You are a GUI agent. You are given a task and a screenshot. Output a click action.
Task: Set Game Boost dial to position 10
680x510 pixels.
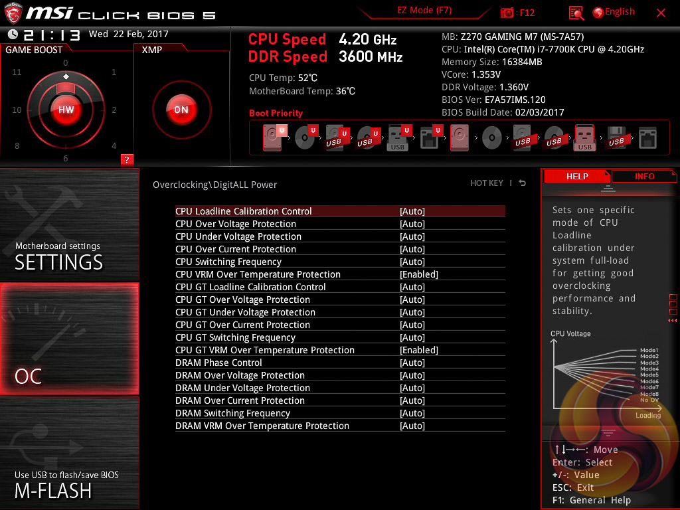[x=17, y=110]
